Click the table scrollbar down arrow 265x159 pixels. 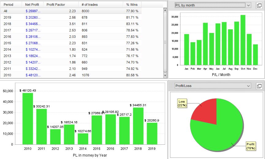point(165,76)
